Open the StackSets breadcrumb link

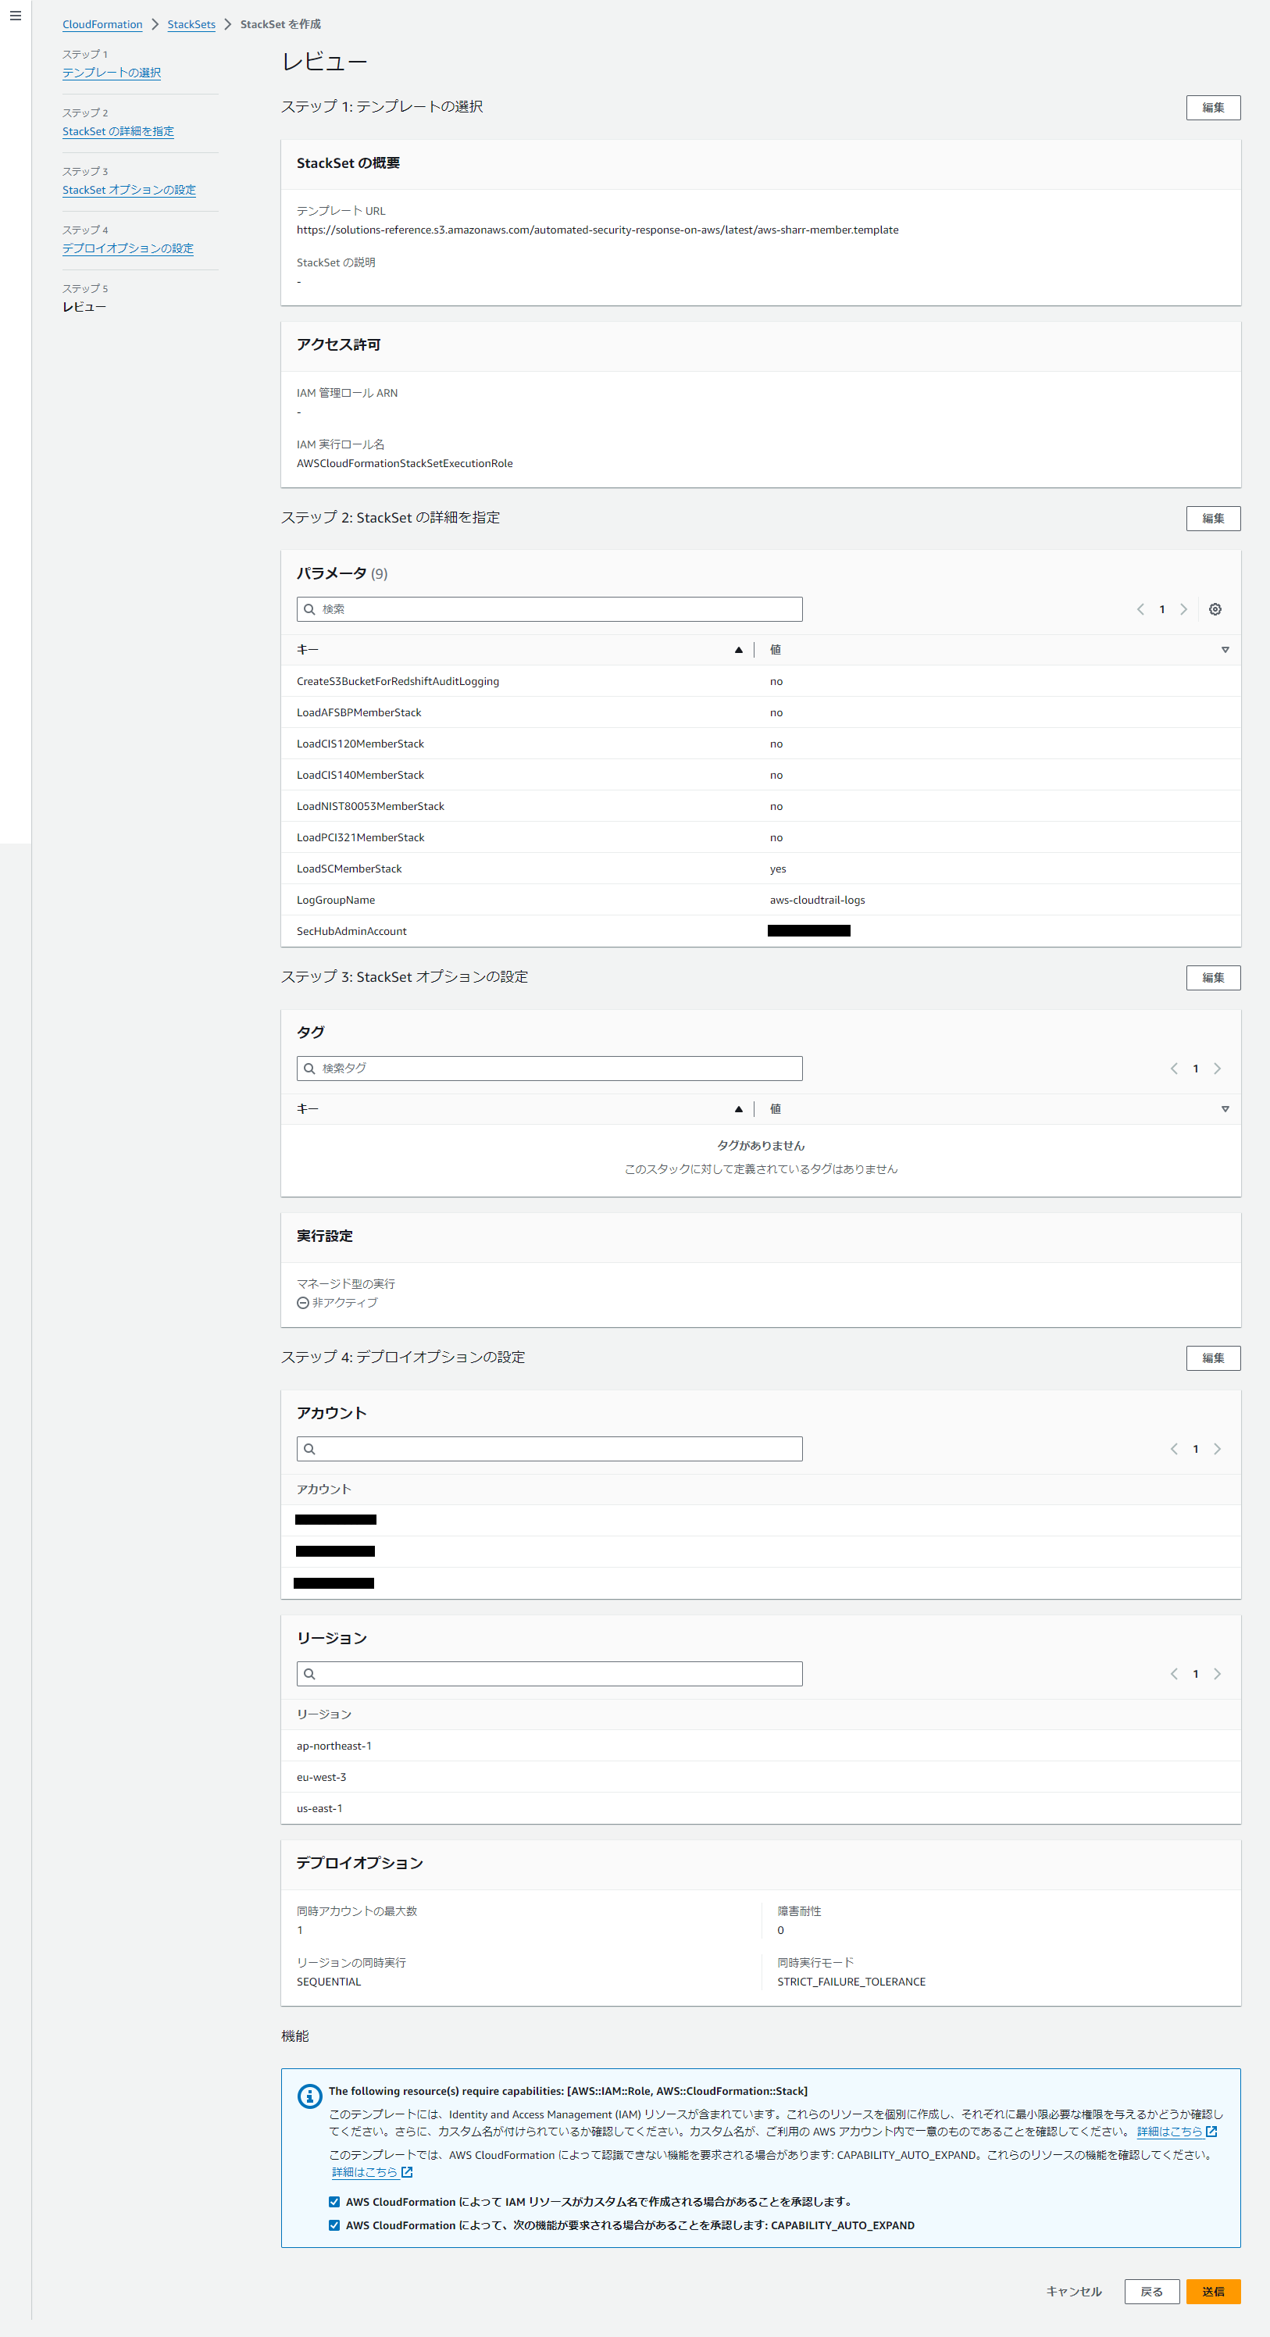coord(191,24)
